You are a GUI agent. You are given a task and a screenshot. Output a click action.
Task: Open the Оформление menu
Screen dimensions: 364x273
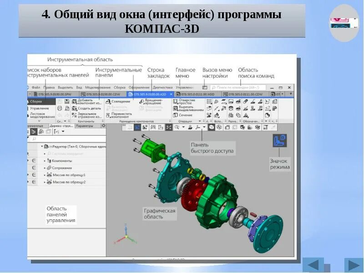pyautogui.click(x=139, y=87)
